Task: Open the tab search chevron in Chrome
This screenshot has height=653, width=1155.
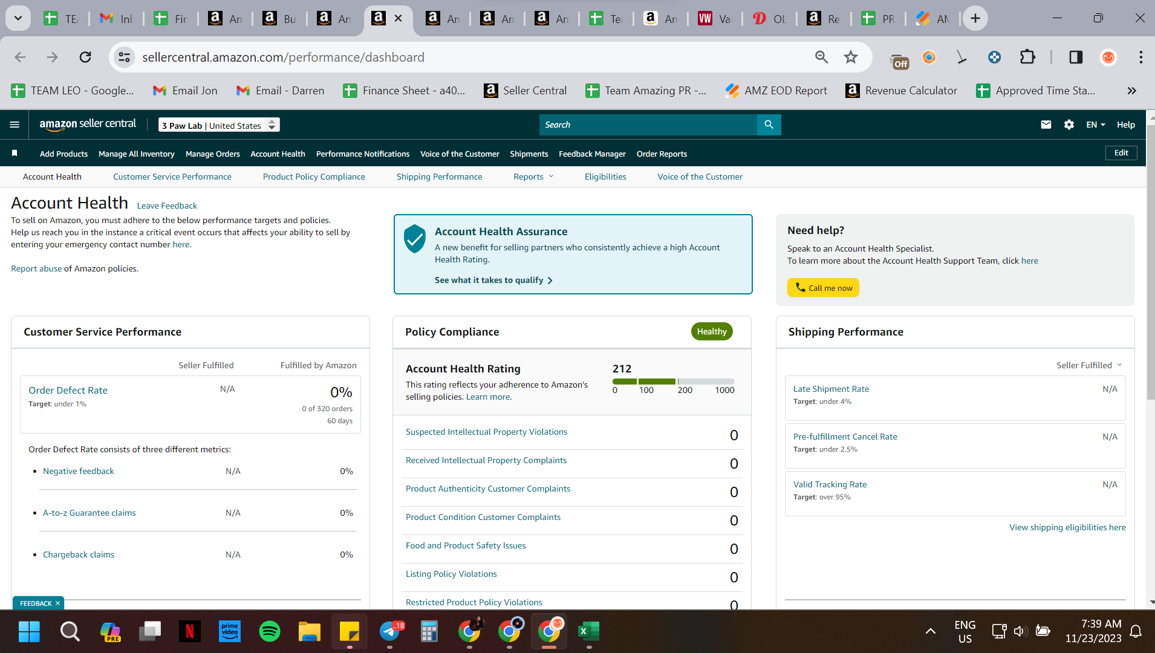Action: coord(18,19)
